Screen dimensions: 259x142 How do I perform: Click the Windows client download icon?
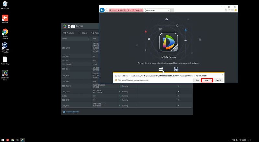[161, 69]
